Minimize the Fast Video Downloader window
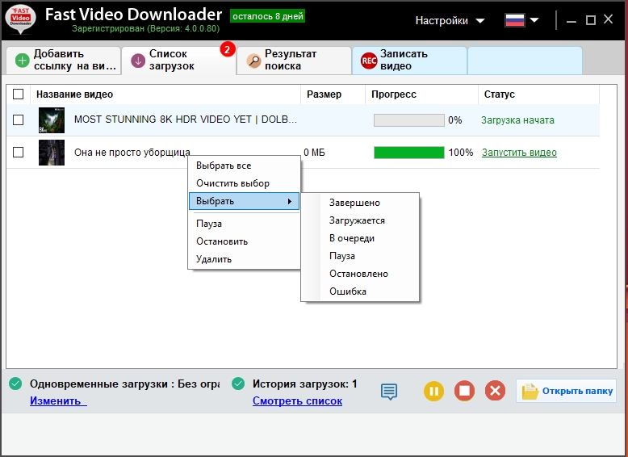This screenshot has width=628, height=457. coord(571,20)
